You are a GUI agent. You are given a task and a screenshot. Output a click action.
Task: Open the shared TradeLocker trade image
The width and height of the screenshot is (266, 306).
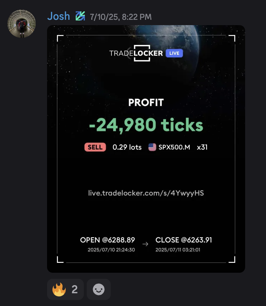click(146, 149)
